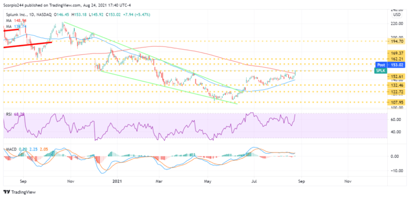The width and height of the screenshot is (410, 198).
Task: Click the Splunk Inc. symbol title
Action: [16, 14]
